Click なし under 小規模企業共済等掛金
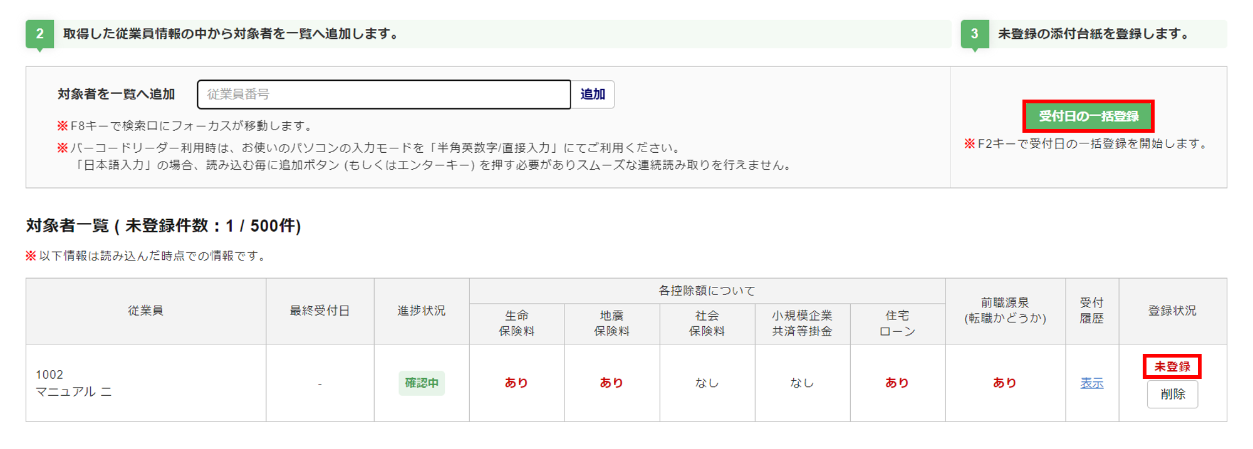 [803, 383]
